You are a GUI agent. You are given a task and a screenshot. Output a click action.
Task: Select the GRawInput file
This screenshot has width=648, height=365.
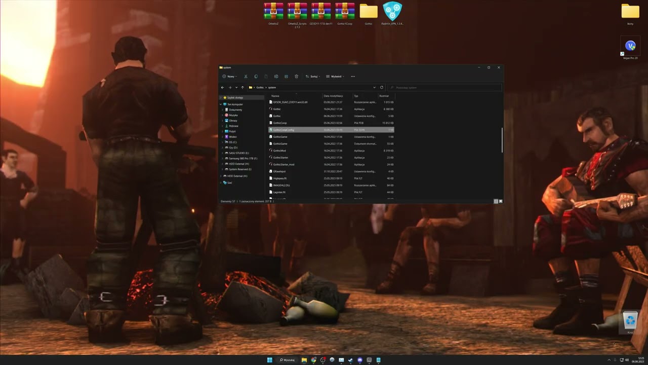[x=331, y=171]
